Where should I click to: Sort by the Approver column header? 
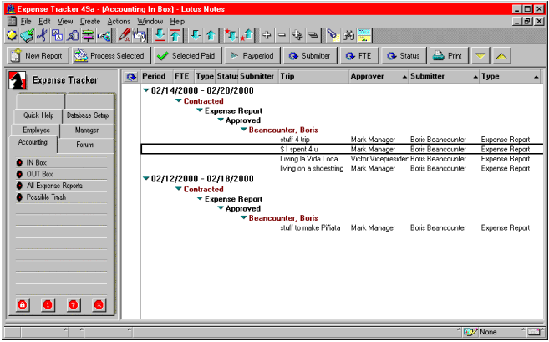379,76
